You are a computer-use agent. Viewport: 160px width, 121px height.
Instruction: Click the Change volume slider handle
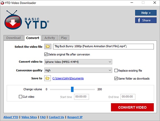(72, 89)
